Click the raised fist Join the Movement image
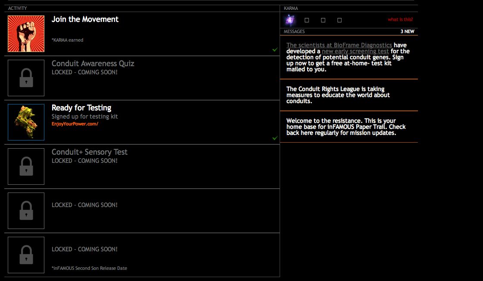 coord(26,34)
